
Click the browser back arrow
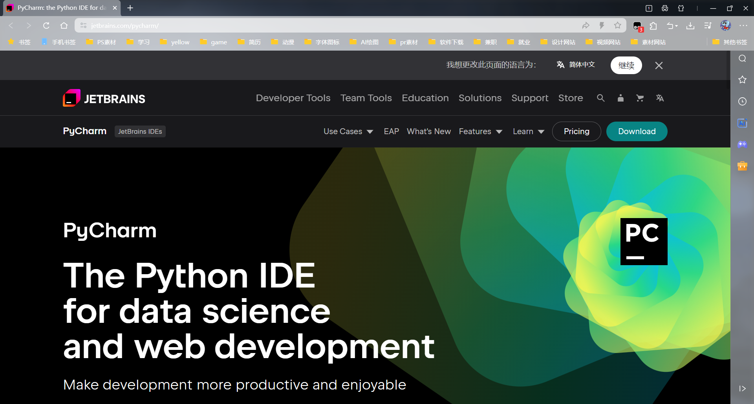tap(11, 25)
